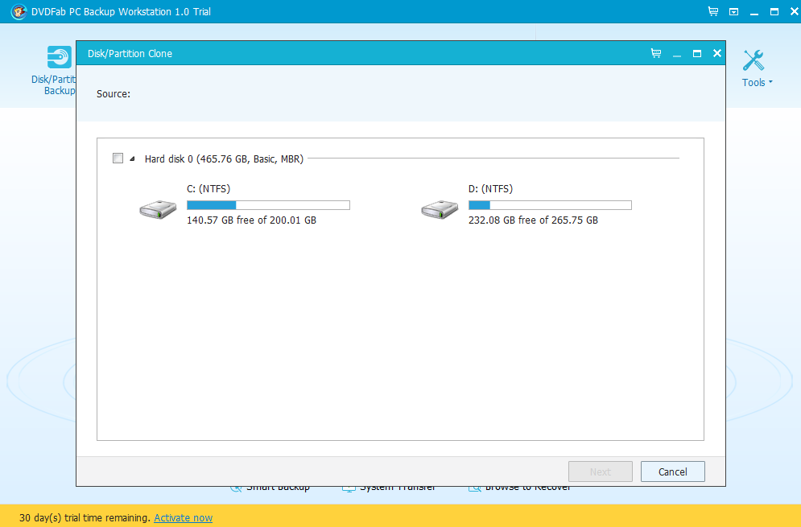Open the dropdown menu icon in main title bar

coord(733,12)
